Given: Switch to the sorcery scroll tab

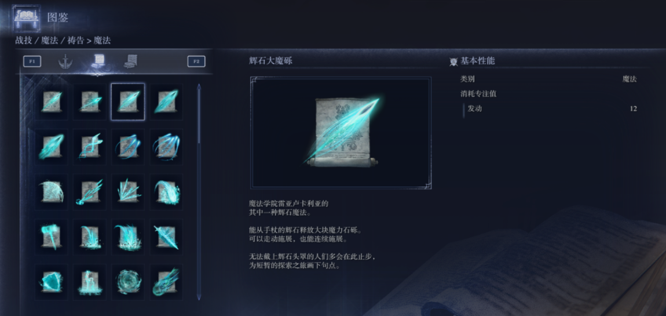Looking at the screenshot, I should click(x=98, y=61).
